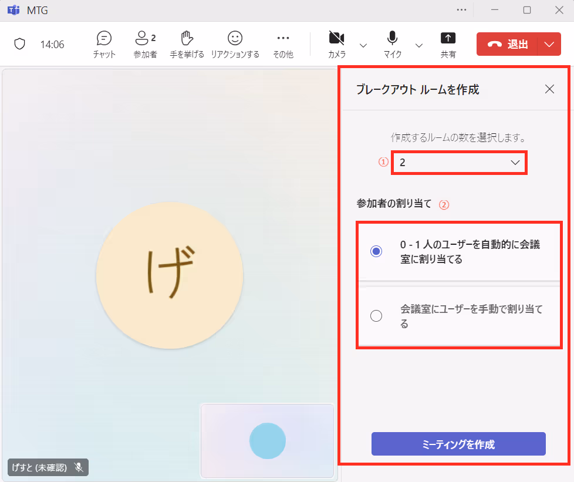Image resolution: width=574 pixels, height=482 pixels.
Task: Click the げ participant avatar
Action: coord(170,275)
